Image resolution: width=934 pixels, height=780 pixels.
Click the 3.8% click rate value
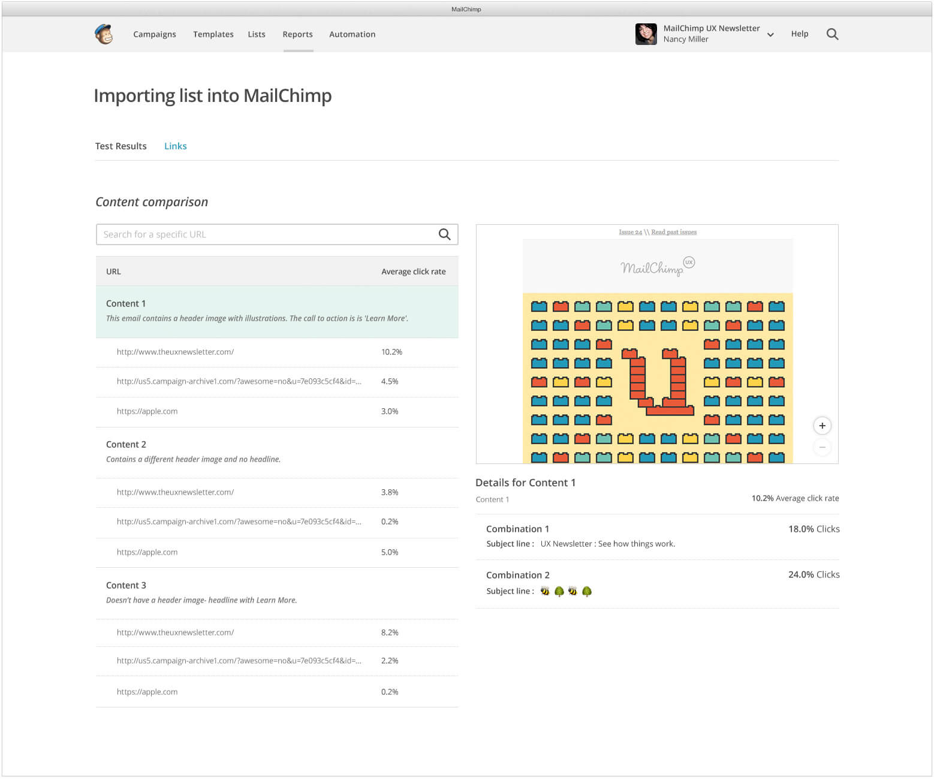(x=390, y=492)
